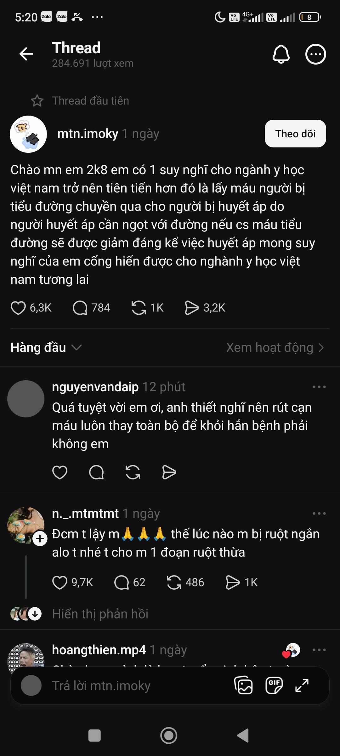This screenshot has height=756, width=340.
Task: Open the notification bell for this thread
Action: 281,54
